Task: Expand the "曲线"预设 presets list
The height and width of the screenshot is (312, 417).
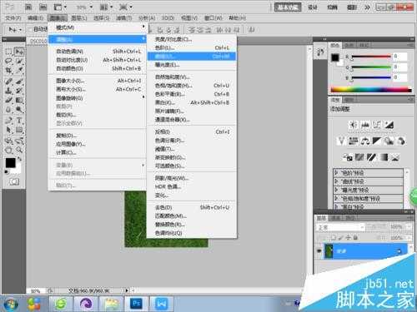Action: pyautogui.click(x=336, y=181)
